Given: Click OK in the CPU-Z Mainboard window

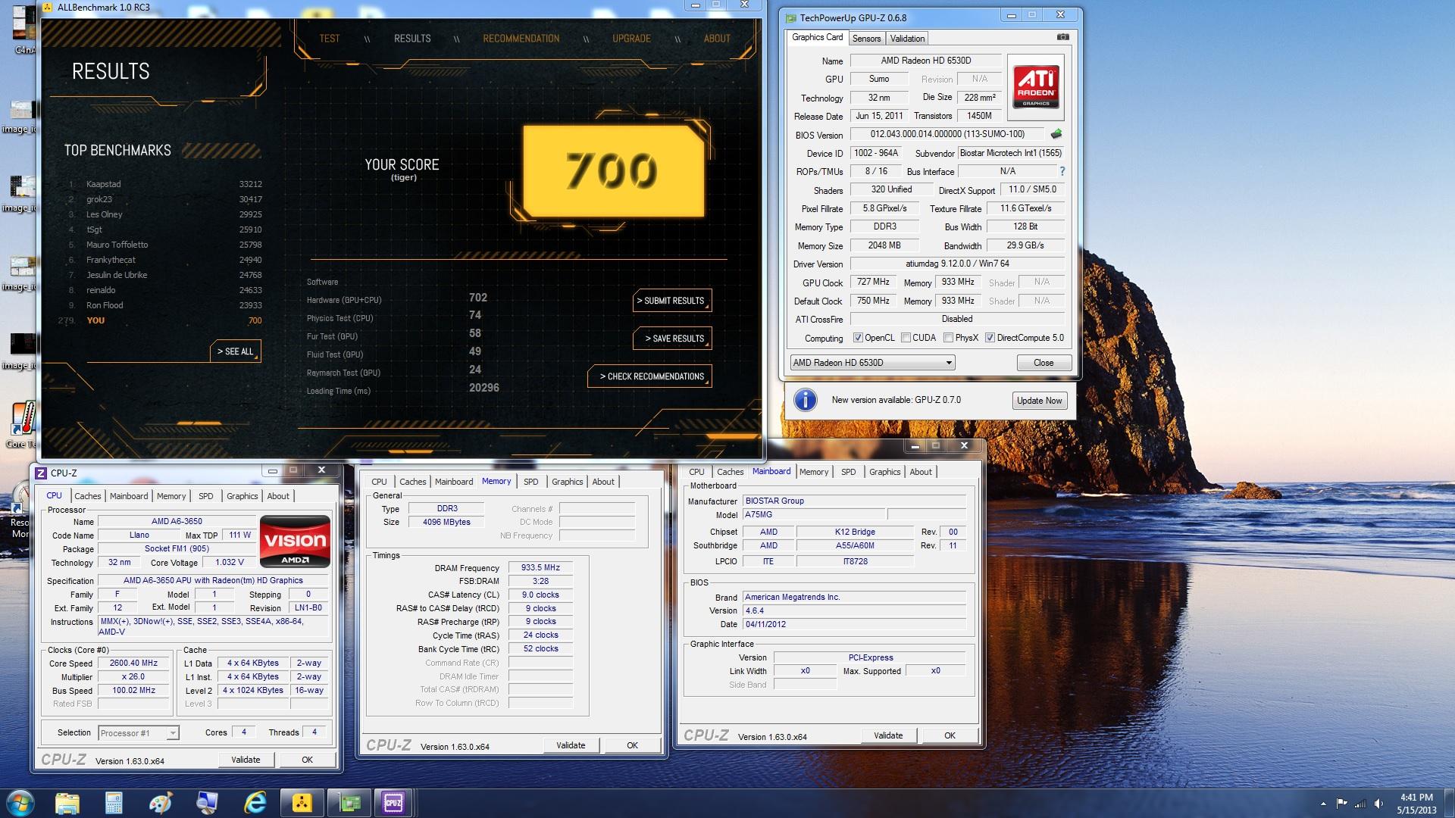Looking at the screenshot, I should (950, 735).
